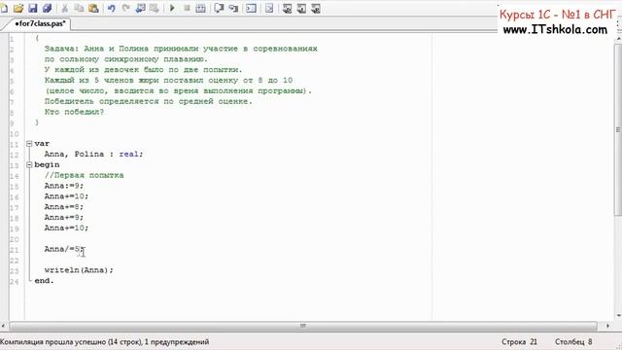This screenshot has height=350, width=622.
Task: Save all files with the multi-floppy icon
Action: click(48, 8)
